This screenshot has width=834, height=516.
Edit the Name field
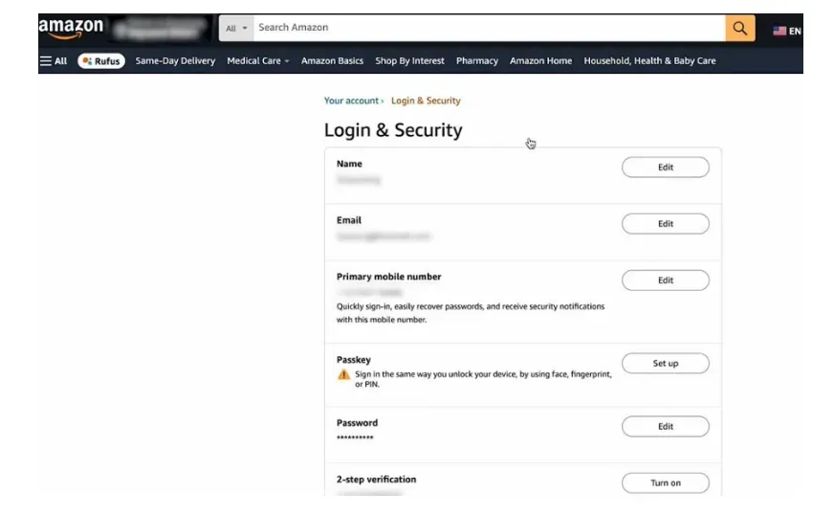tap(665, 168)
